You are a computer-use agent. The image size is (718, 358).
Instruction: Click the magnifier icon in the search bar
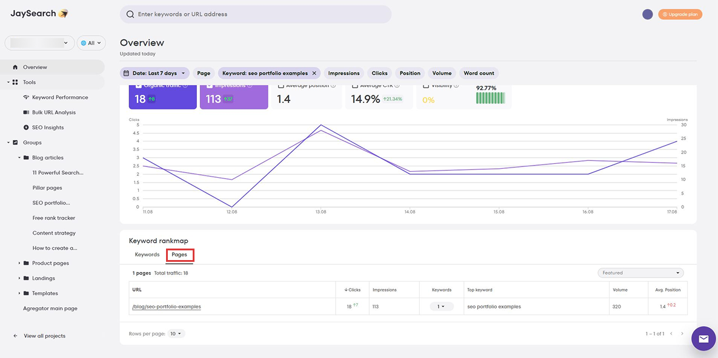130,14
